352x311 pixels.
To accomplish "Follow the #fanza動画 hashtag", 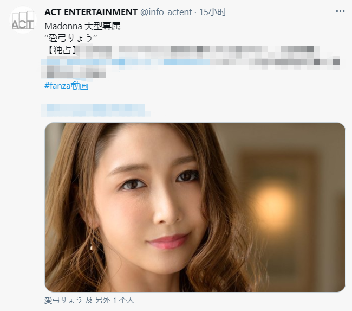I will (67, 86).
